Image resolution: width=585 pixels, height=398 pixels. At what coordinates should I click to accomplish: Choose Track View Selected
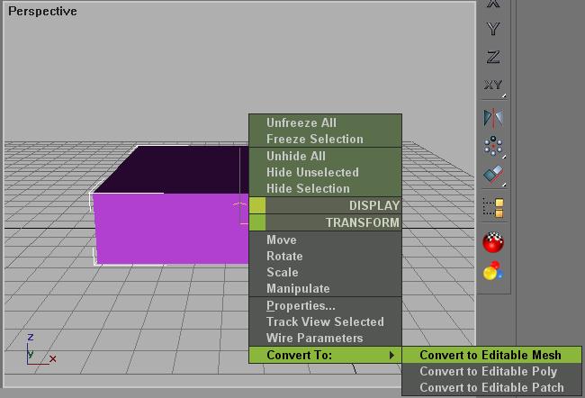point(325,321)
